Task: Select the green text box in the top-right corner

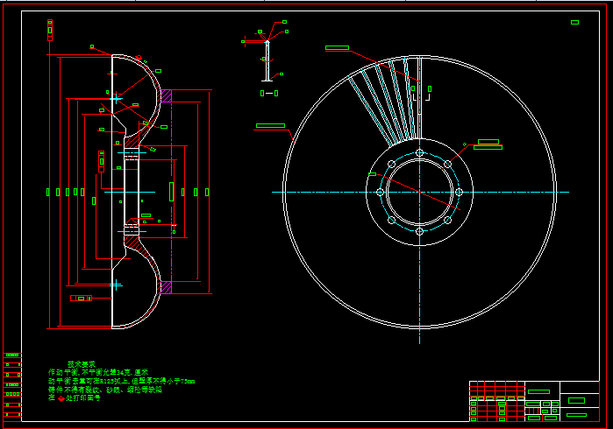Action: pyautogui.click(x=574, y=22)
